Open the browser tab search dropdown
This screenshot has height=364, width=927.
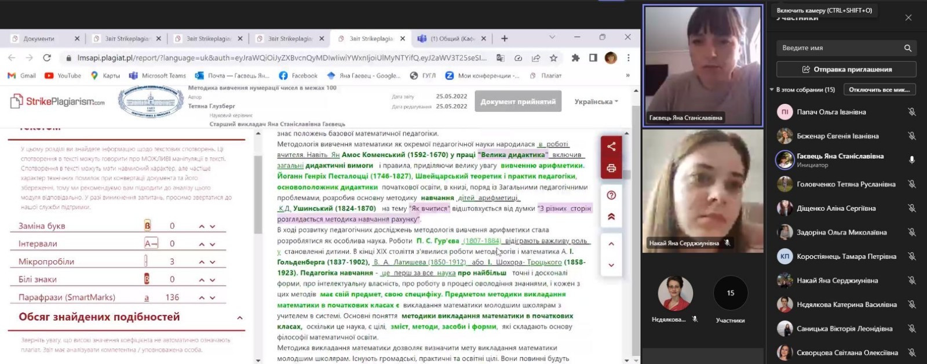552,37
